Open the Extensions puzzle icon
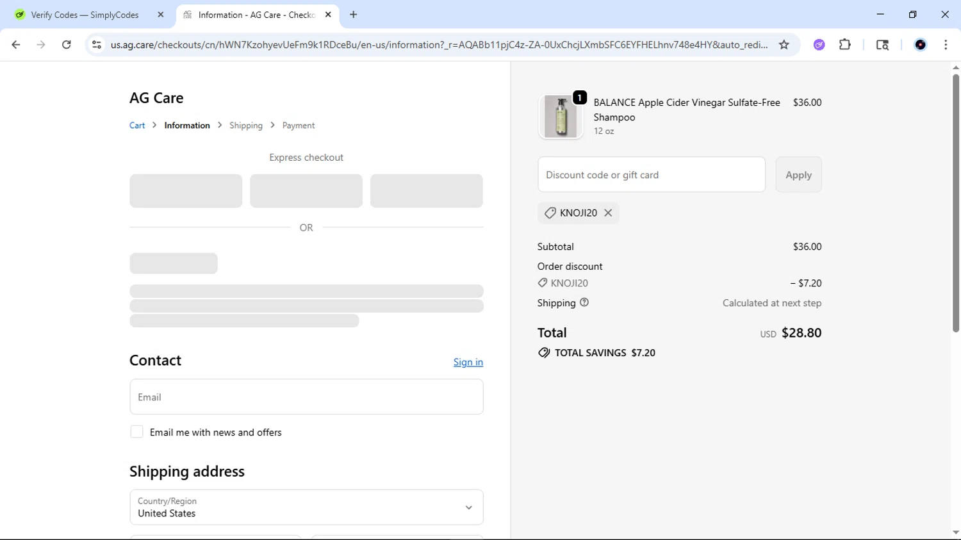961x540 pixels. tap(845, 45)
